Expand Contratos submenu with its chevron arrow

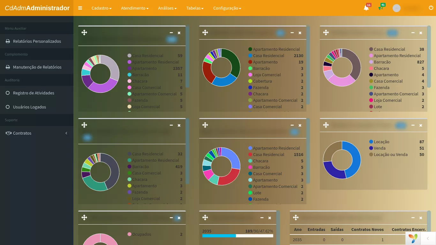point(66,133)
